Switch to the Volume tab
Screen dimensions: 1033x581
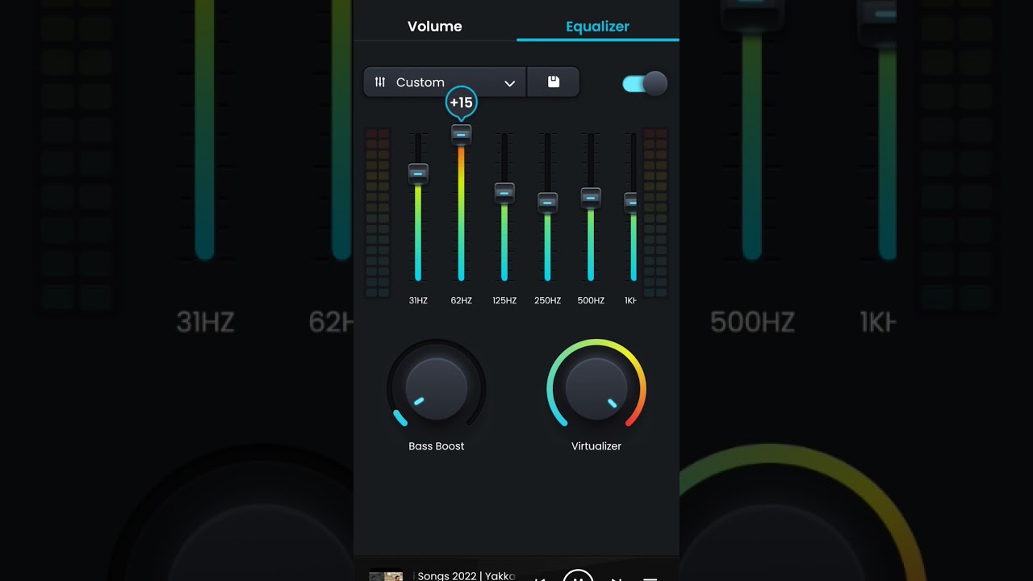(435, 26)
